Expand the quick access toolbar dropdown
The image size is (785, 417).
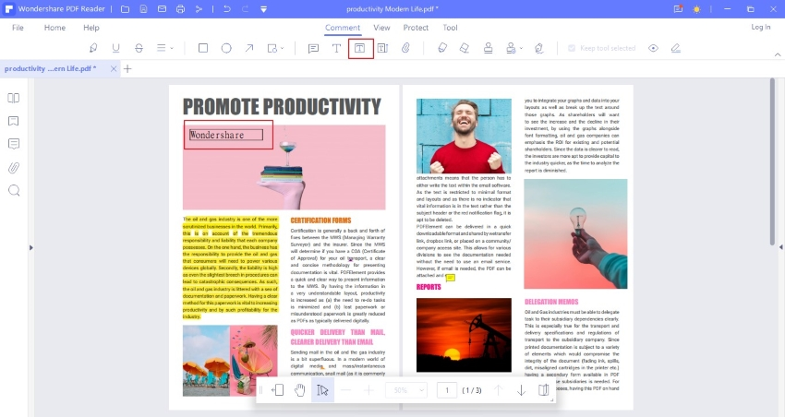click(x=263, y=9)
